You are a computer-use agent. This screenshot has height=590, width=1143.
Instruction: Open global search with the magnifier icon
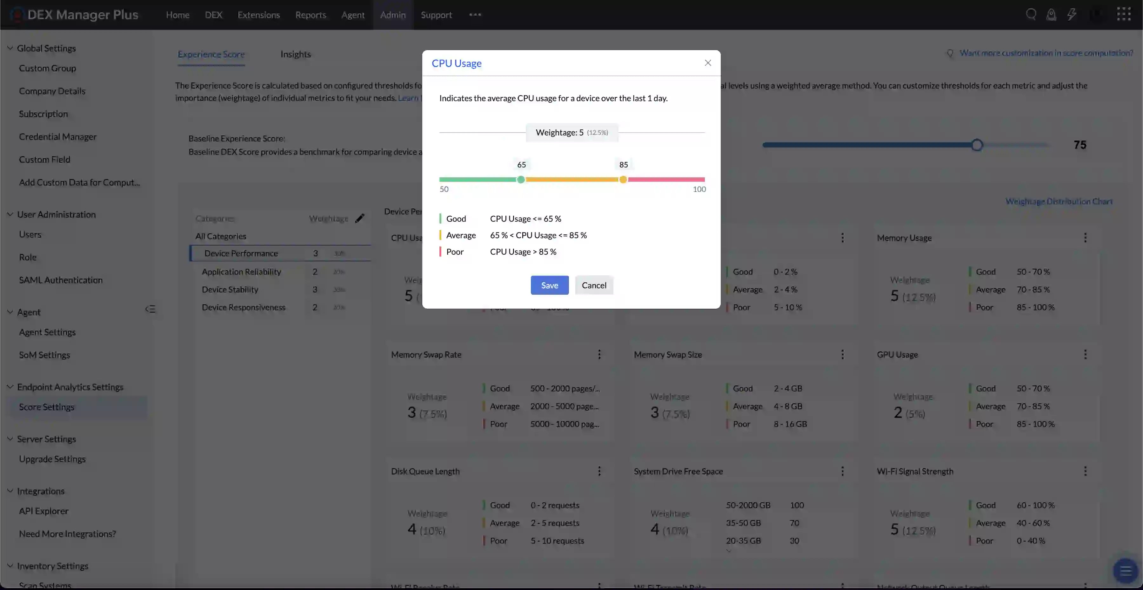[x=1031, y=14]
